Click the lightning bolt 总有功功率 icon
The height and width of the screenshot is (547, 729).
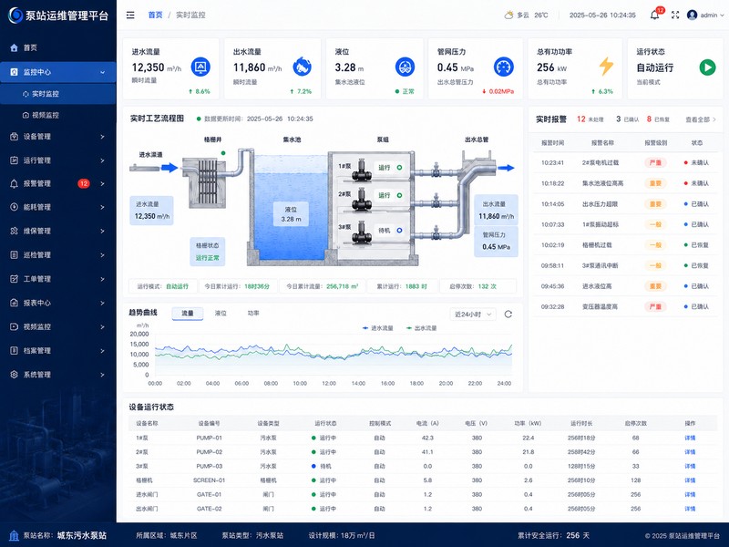(606, 67)
